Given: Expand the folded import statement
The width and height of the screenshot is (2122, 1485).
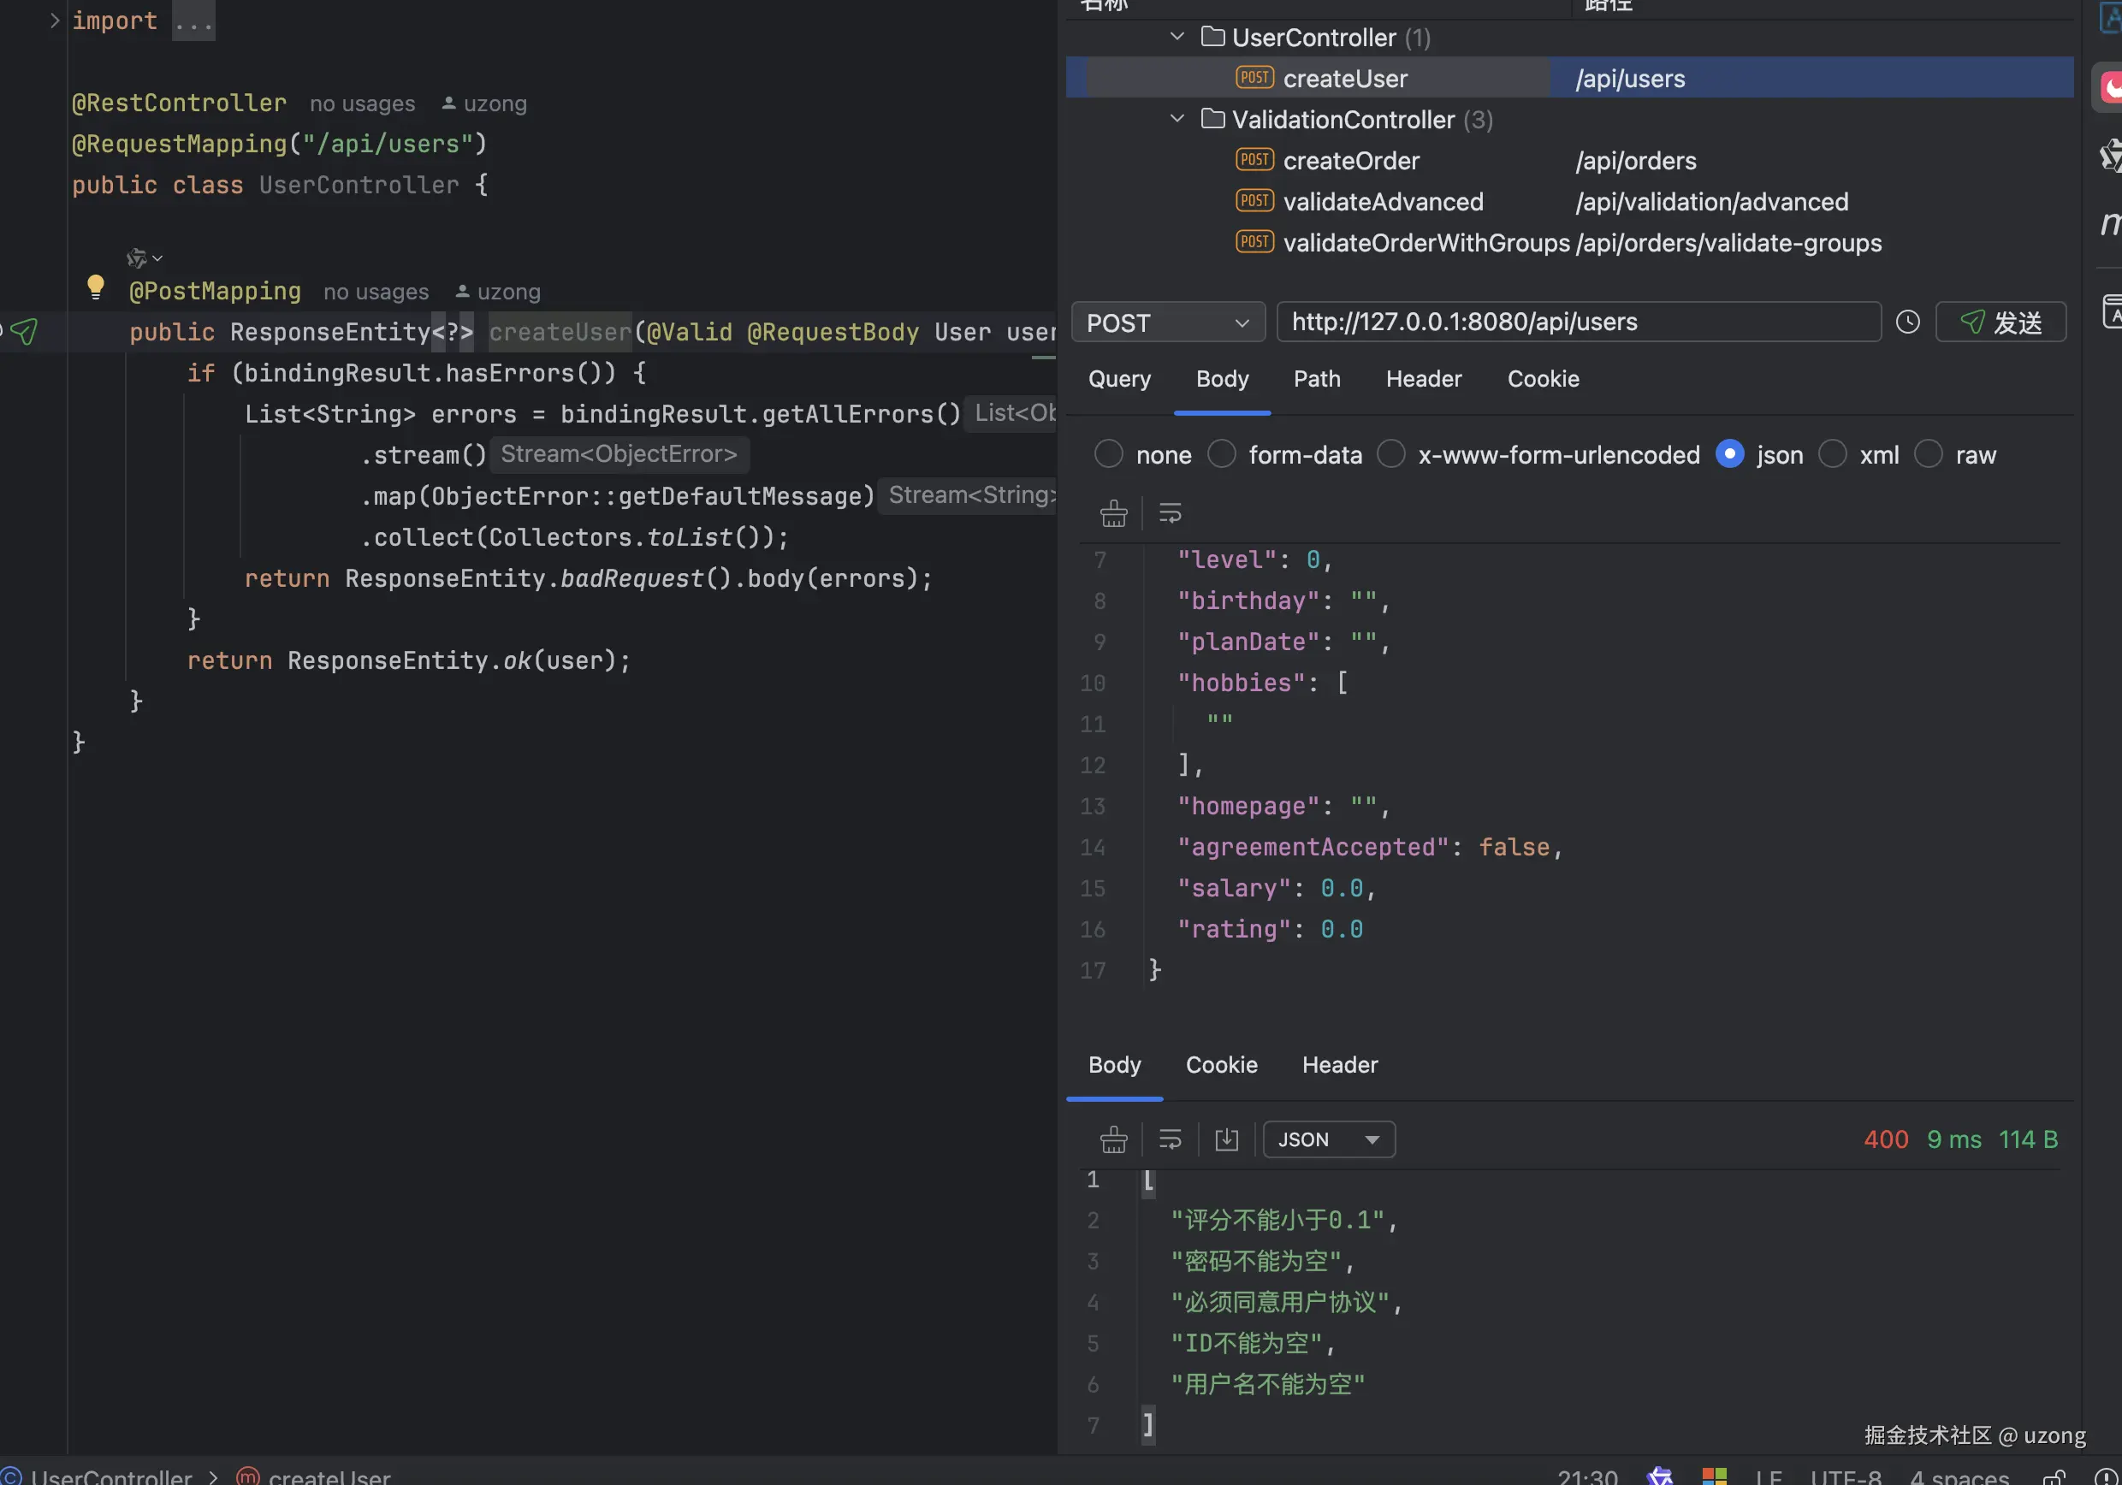Looking at the screenshot, I should (x=55, y=21).
